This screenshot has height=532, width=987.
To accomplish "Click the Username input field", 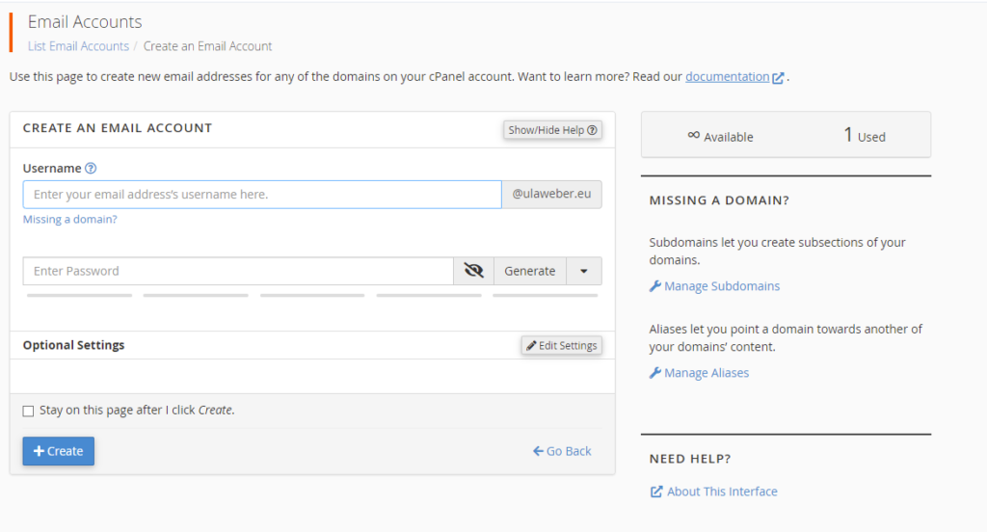I will click(262, 195).
